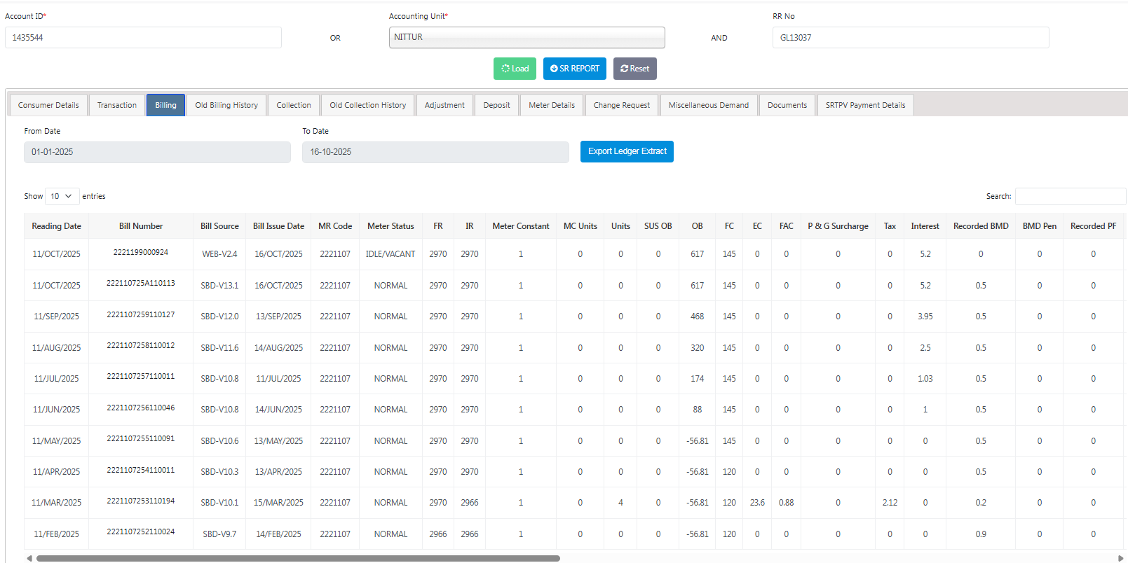
Task: Click the horizontal scrollbar right arrow
Action: pyautogui.click(x=1120, y=558)
